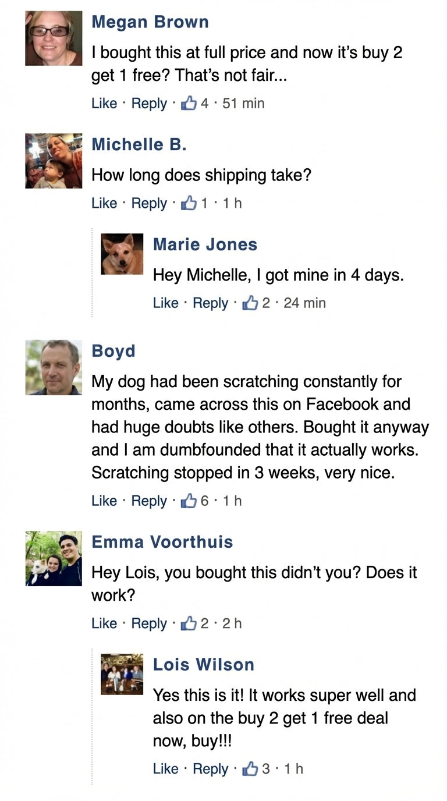Image resolution: width=447 pixels, height=801 pixels.
Task: Open Emma Voorthuis's profile picture
Action: pyautogui.click(x=54, y=558)
